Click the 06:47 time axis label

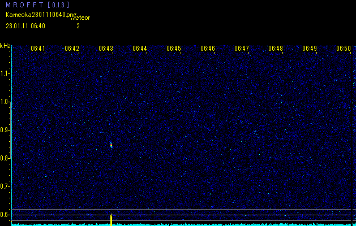(x=242, y=49)
